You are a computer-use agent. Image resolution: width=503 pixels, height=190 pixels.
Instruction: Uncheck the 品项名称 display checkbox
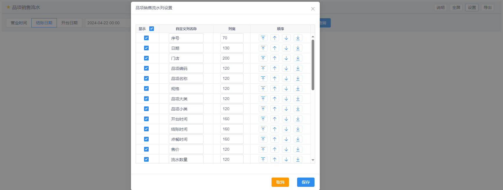click(146, 78)
